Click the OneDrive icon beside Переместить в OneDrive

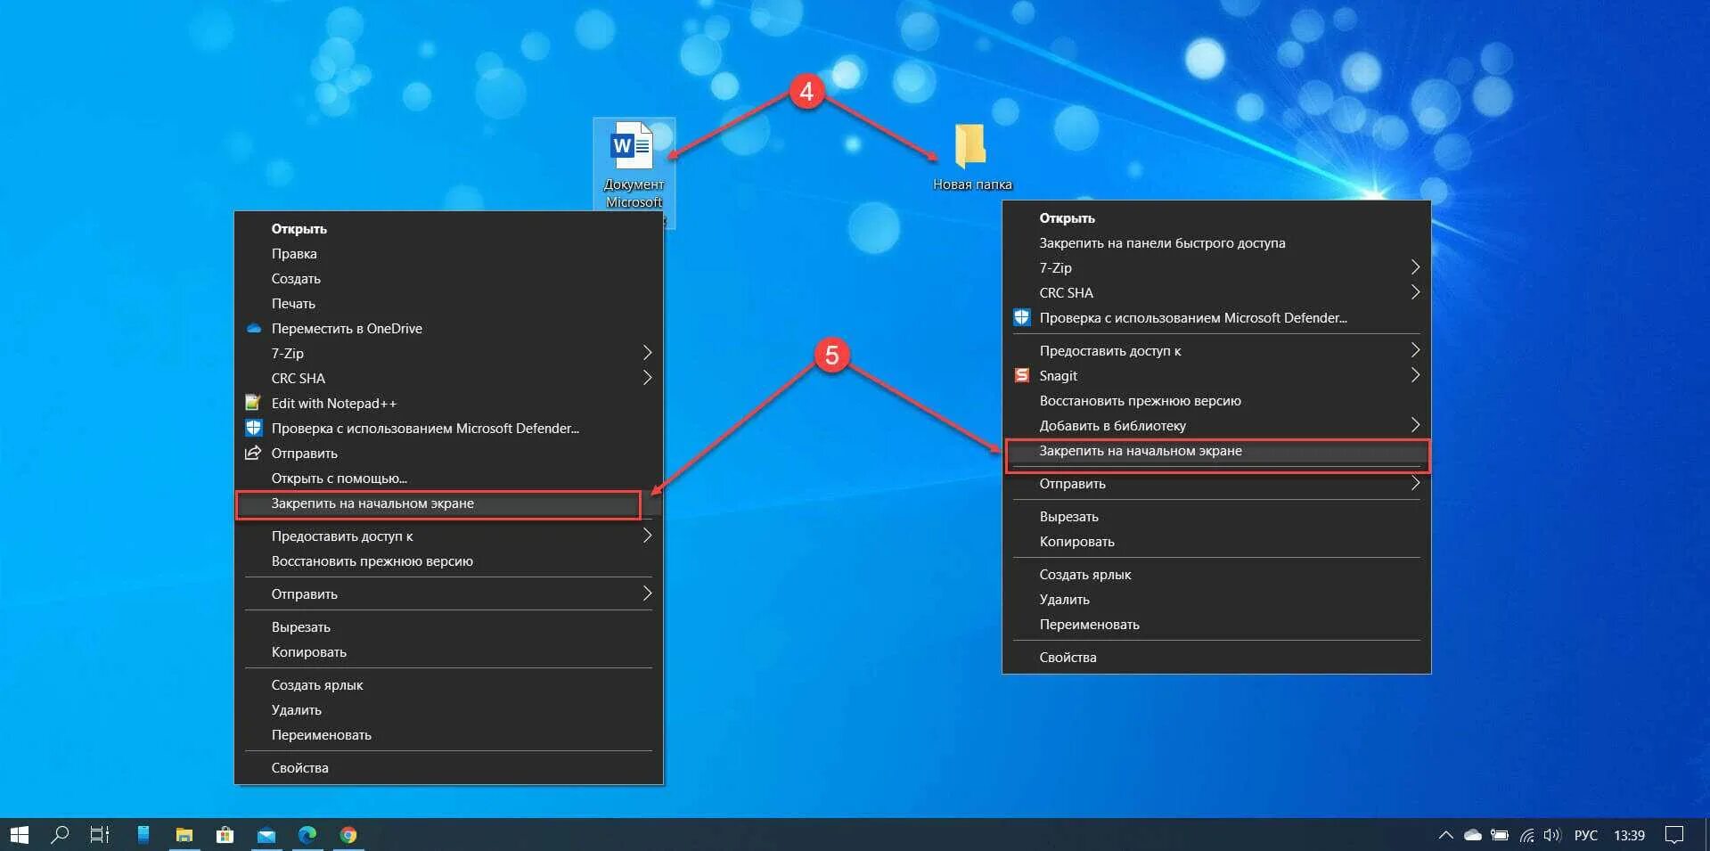(x=254, y=329)
